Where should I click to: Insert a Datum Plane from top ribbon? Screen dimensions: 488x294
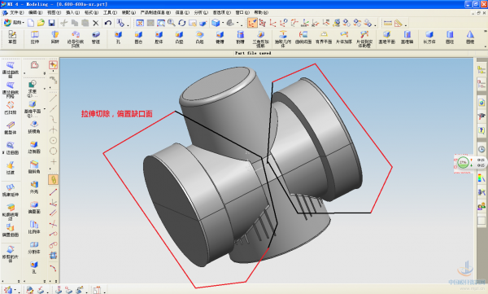click(x=387, y=37)
